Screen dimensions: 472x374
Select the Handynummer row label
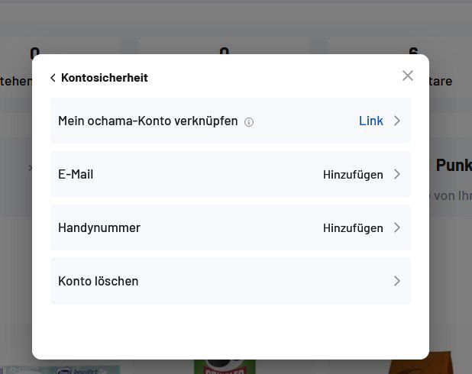[x=99, y=227]
